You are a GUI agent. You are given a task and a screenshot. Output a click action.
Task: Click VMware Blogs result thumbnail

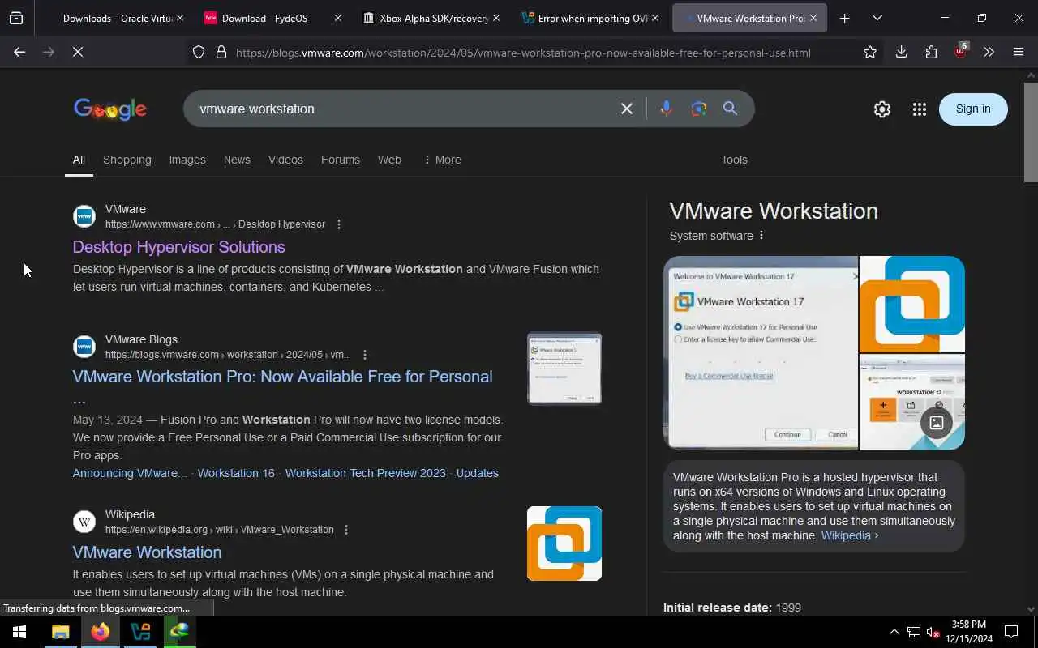(x=564, y=369)
